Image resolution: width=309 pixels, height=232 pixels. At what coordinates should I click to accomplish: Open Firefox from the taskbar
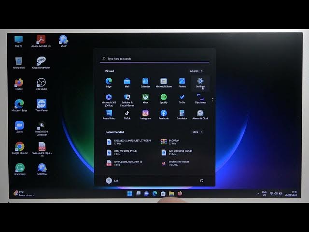tap(180, 193)
